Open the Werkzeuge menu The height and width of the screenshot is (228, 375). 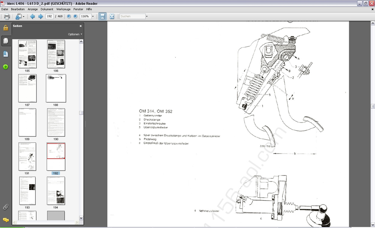pos(63,9)
